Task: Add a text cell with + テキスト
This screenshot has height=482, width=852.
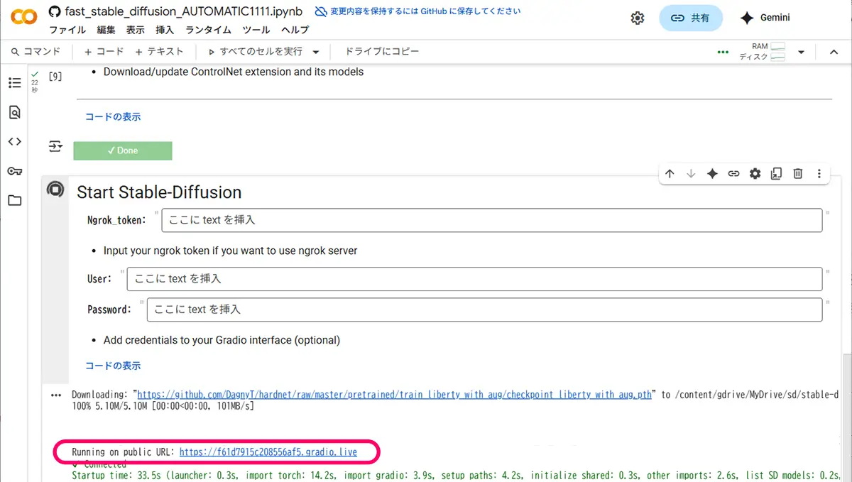Action: (159, 52)
